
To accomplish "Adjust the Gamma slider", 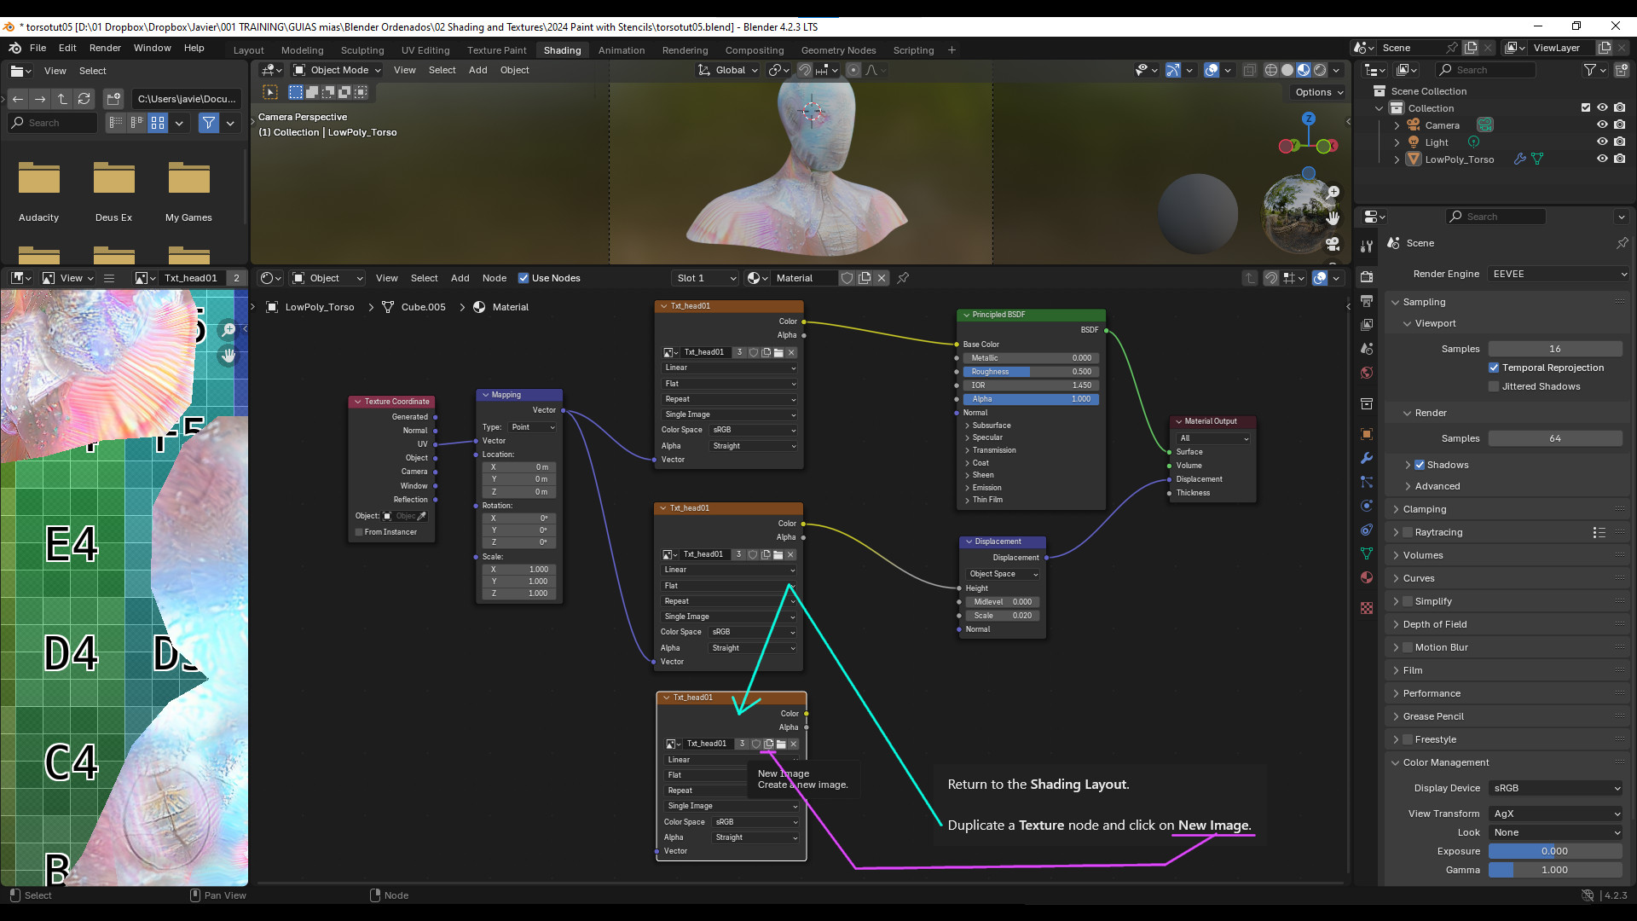I will (x=1555, y=870).
